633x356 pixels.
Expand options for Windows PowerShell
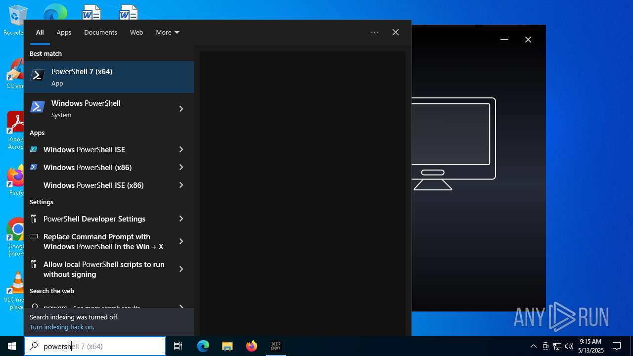click(x=181, y=109)
